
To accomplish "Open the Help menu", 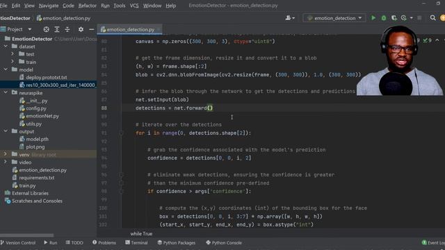I will [x=170, y=6].
